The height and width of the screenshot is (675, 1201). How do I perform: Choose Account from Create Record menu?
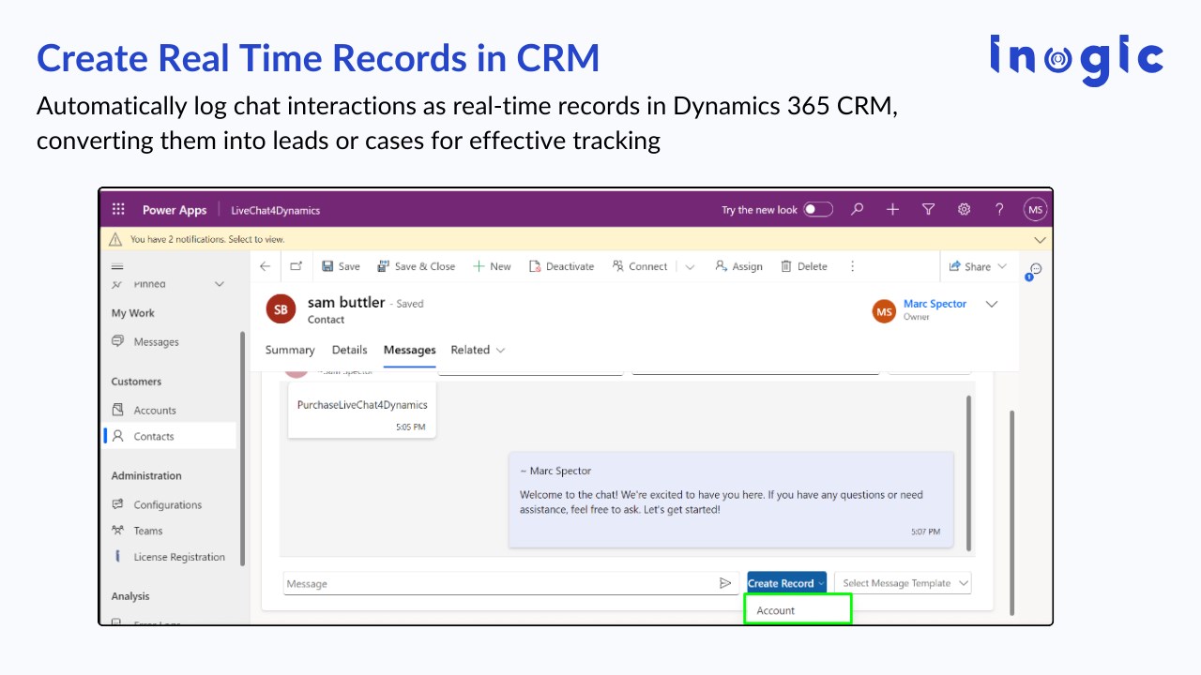(798, 610)
